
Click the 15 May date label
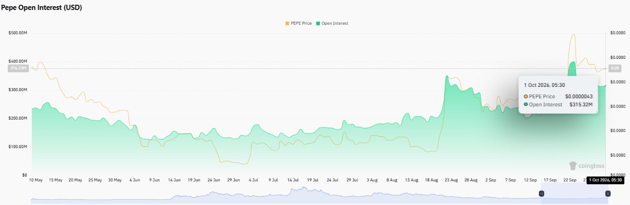55,180
